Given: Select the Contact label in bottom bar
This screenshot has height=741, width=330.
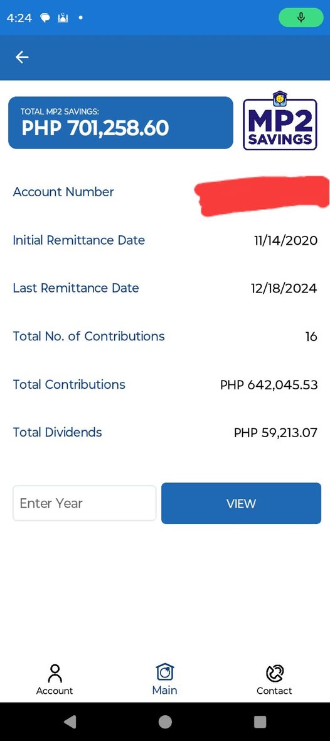Looking at the screenshot, I should [x=274, y=691].
